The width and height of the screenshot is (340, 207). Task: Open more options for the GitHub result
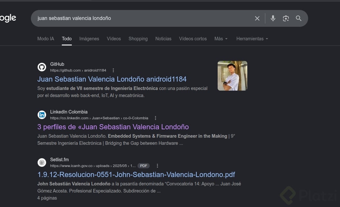tap(113, 70)
